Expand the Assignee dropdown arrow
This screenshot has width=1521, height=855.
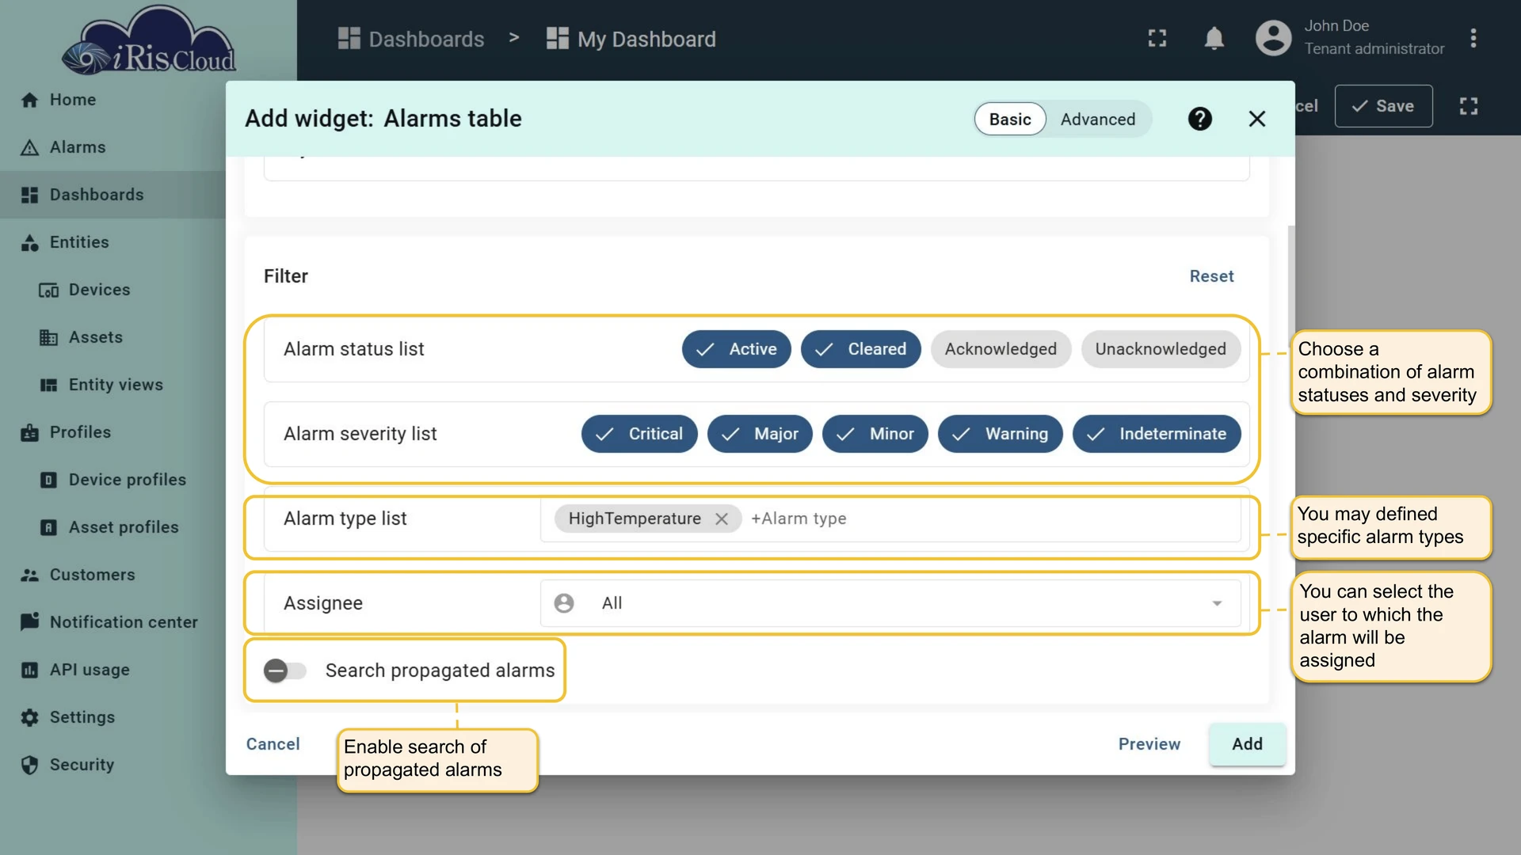[x=1216, y=603]
